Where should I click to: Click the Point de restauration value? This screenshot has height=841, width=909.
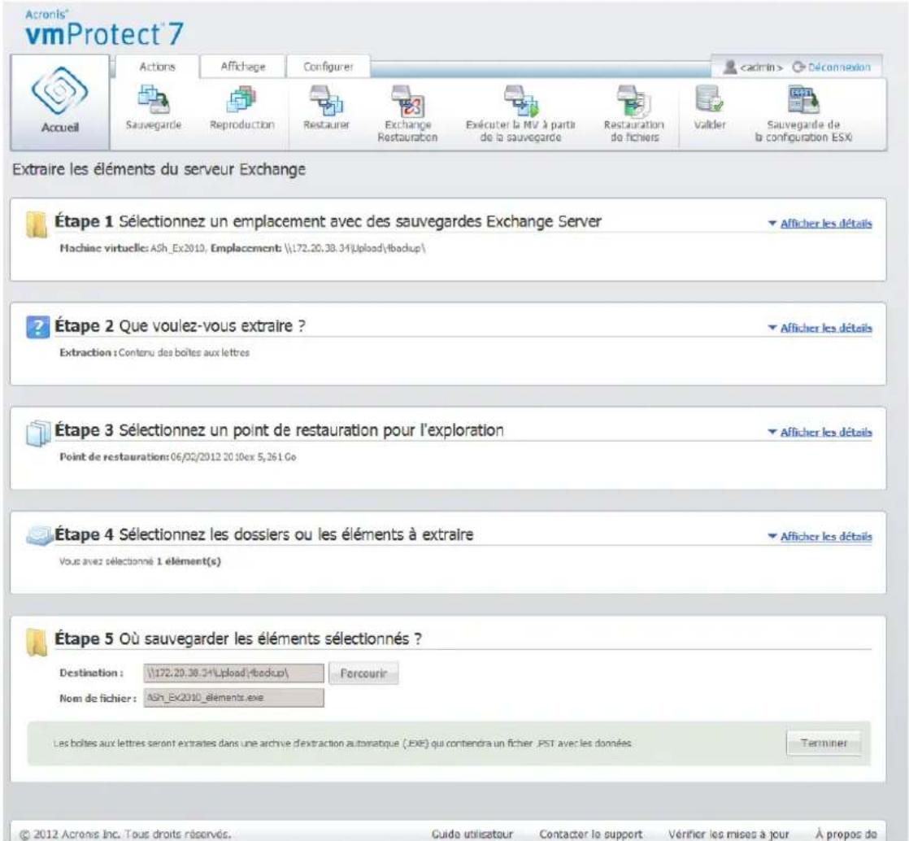point(233,457)
